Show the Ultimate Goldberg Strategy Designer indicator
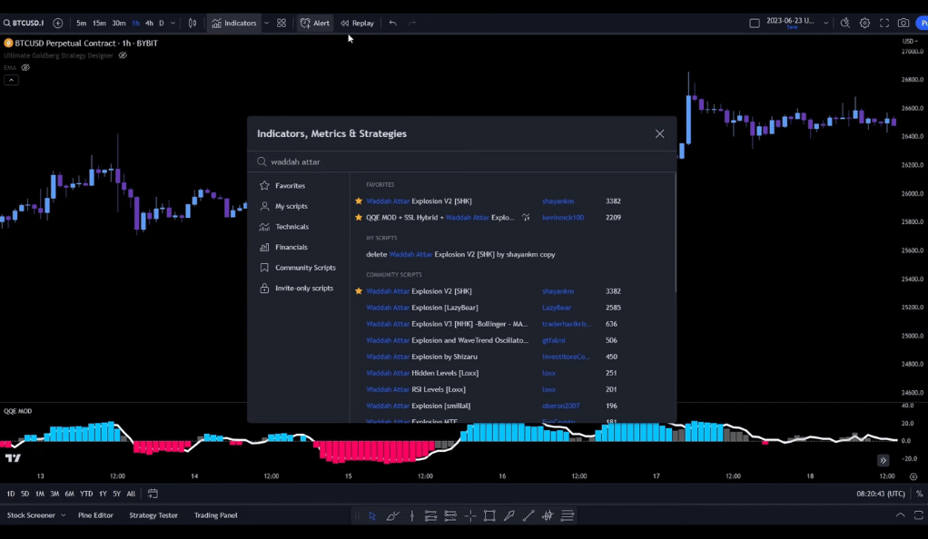This screenshot has width=928, height=539. tap(123, 55)
